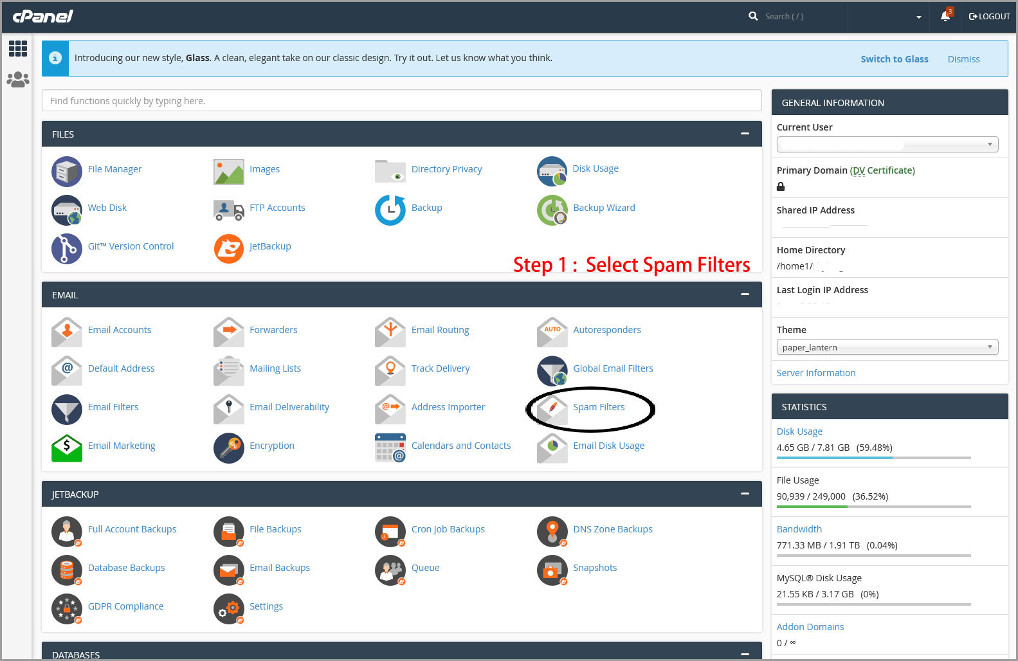Screen dimensions: 1018x661
Task: Open the Addon Domains statistics link
Action: pyautogui.click(x=810, y=627)
